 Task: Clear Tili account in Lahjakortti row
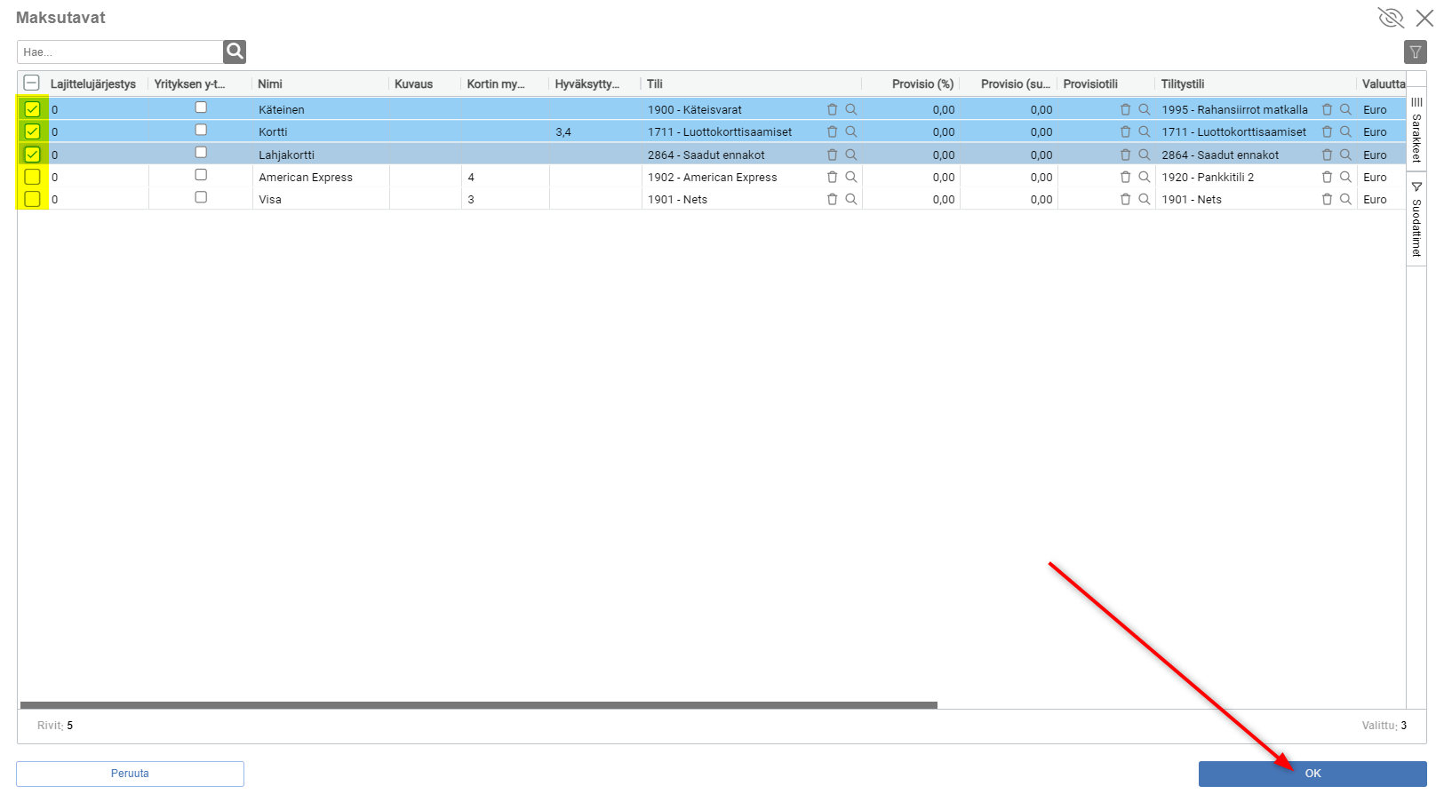coord(833,155)
